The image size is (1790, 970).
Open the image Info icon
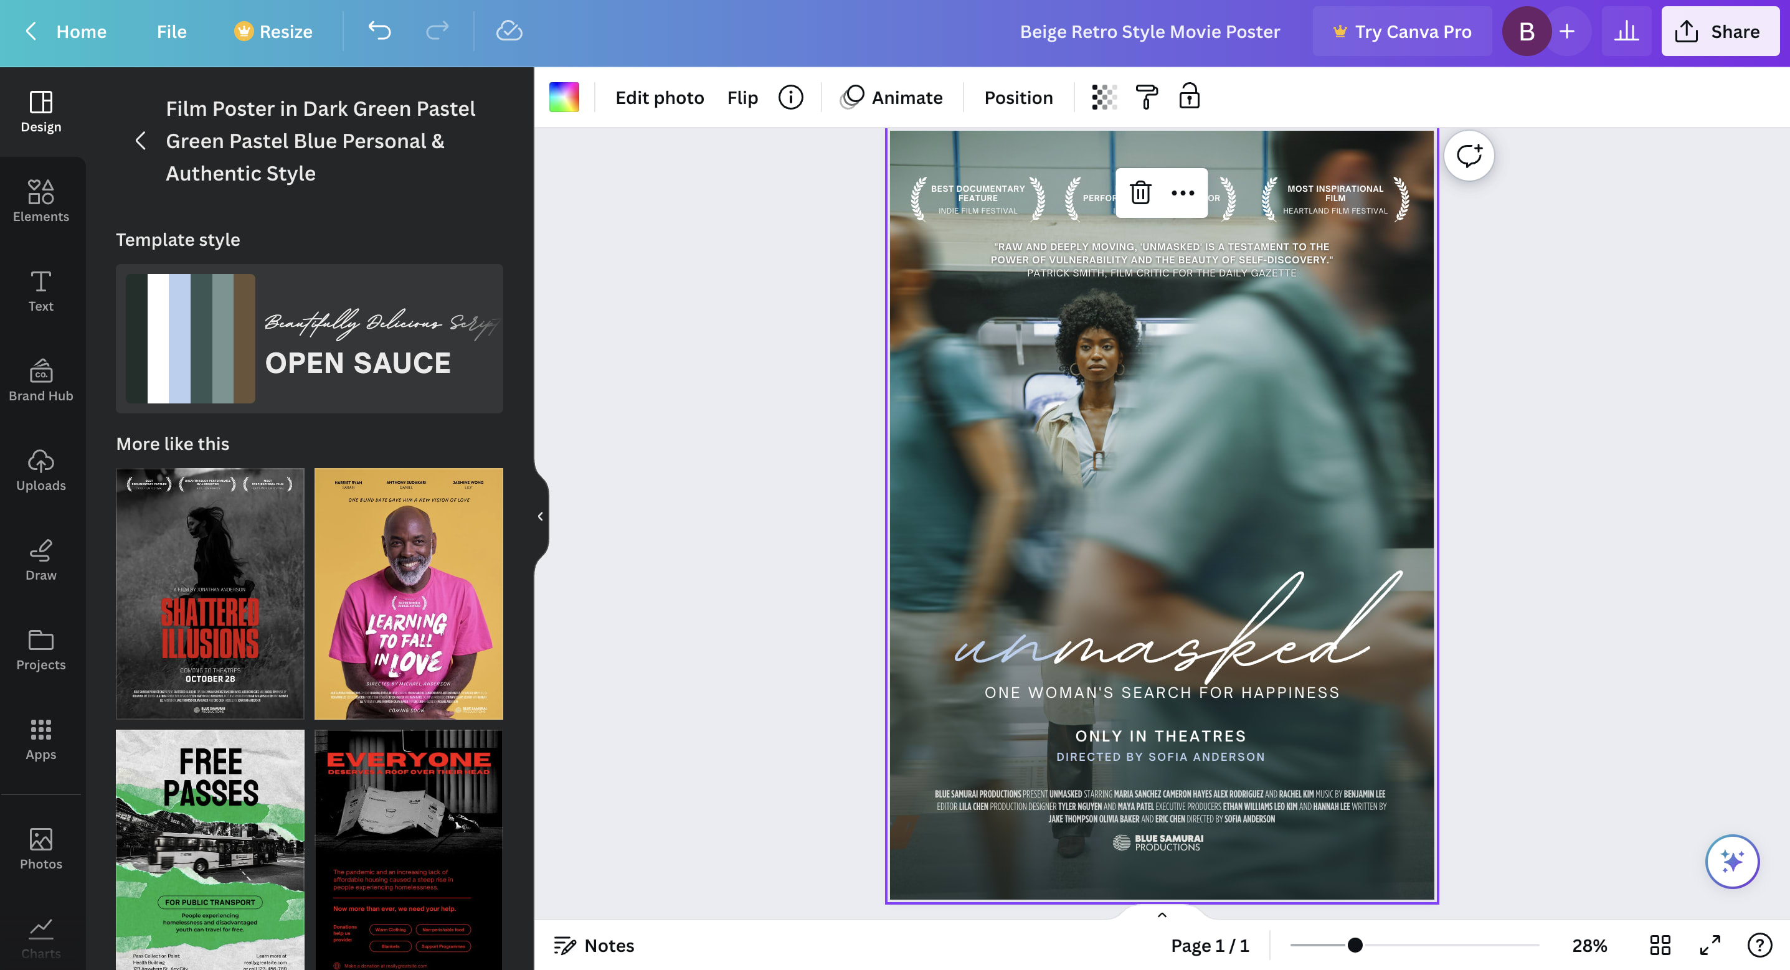[x=791, y=97]
